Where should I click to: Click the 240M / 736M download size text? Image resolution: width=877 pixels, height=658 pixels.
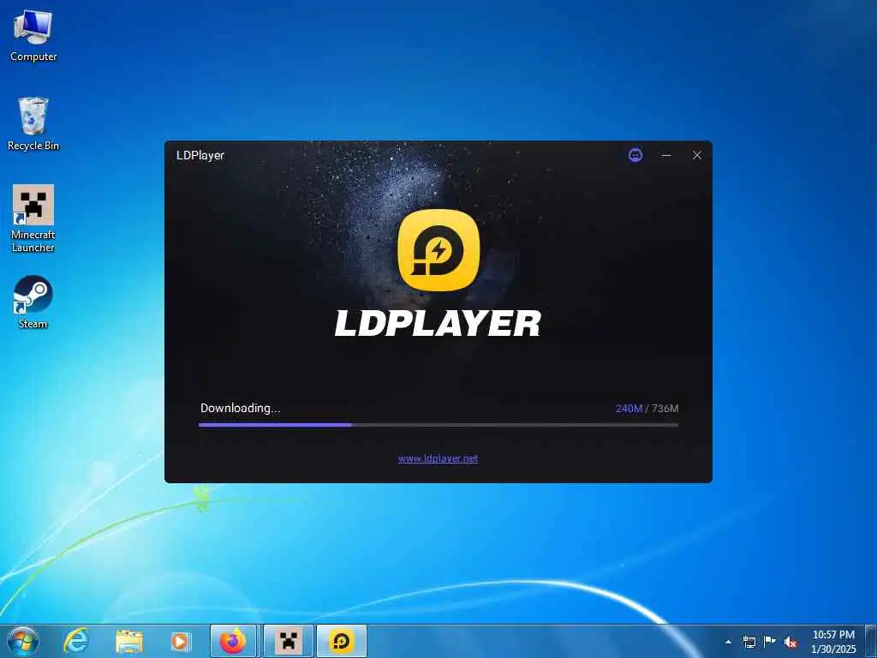[x=647, y=409]
